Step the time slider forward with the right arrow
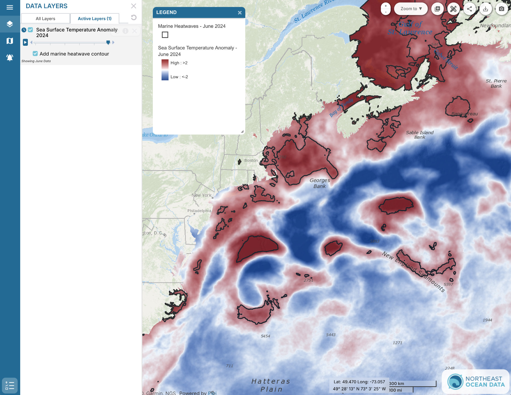This screenshot has width=511, height=395. pyautogui.click(x=113, y=42)
